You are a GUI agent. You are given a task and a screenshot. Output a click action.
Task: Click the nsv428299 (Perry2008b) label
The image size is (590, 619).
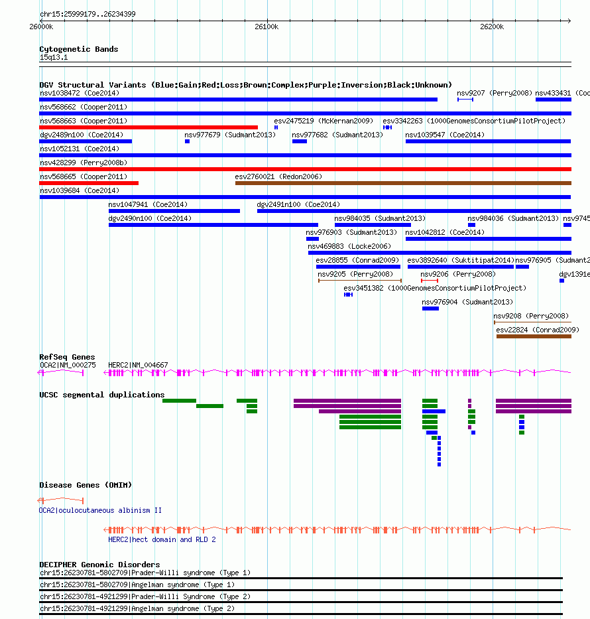84,163
